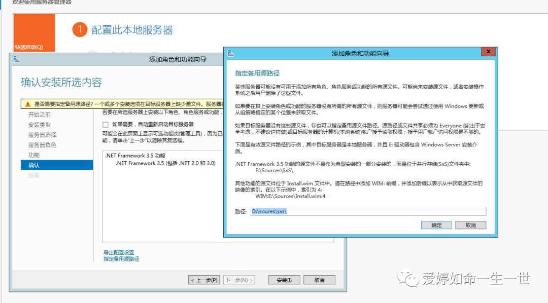This screenshot has width=548, height=303.
Task: Select the 服务器角色 step
Action: [x=42, y=145]
